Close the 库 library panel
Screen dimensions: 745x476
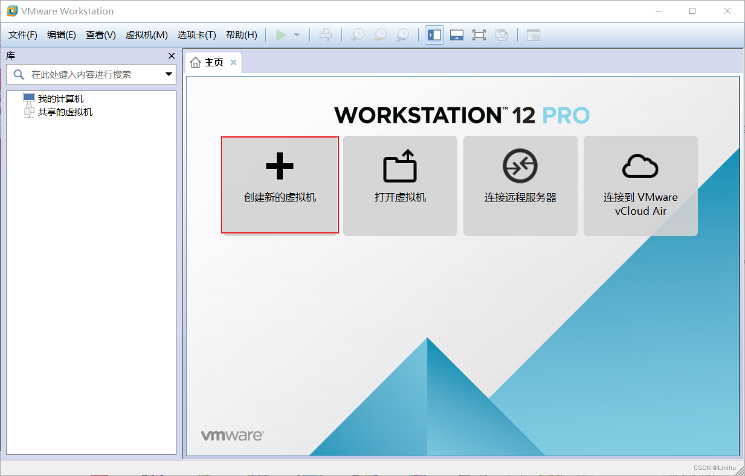171,56
